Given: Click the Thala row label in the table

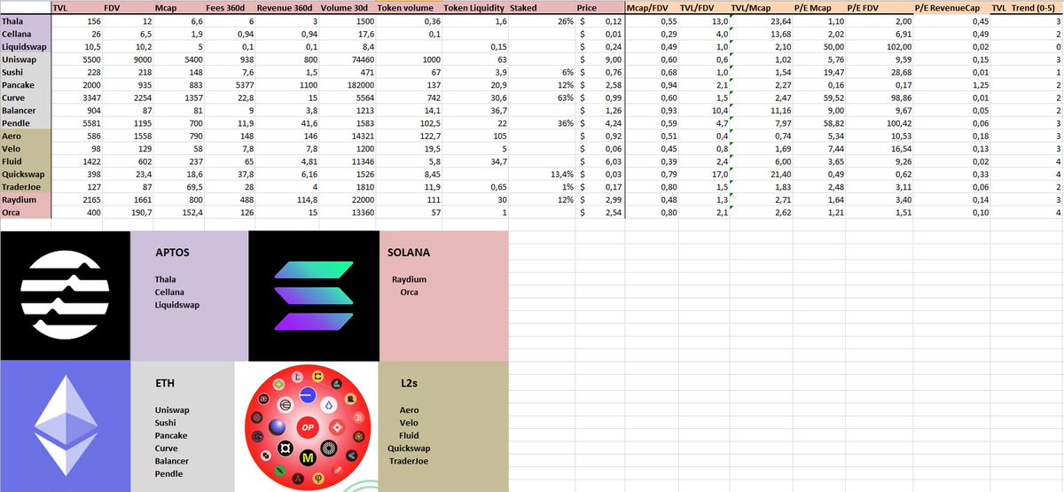Looking at the screenshot, I should click(26, 20).
